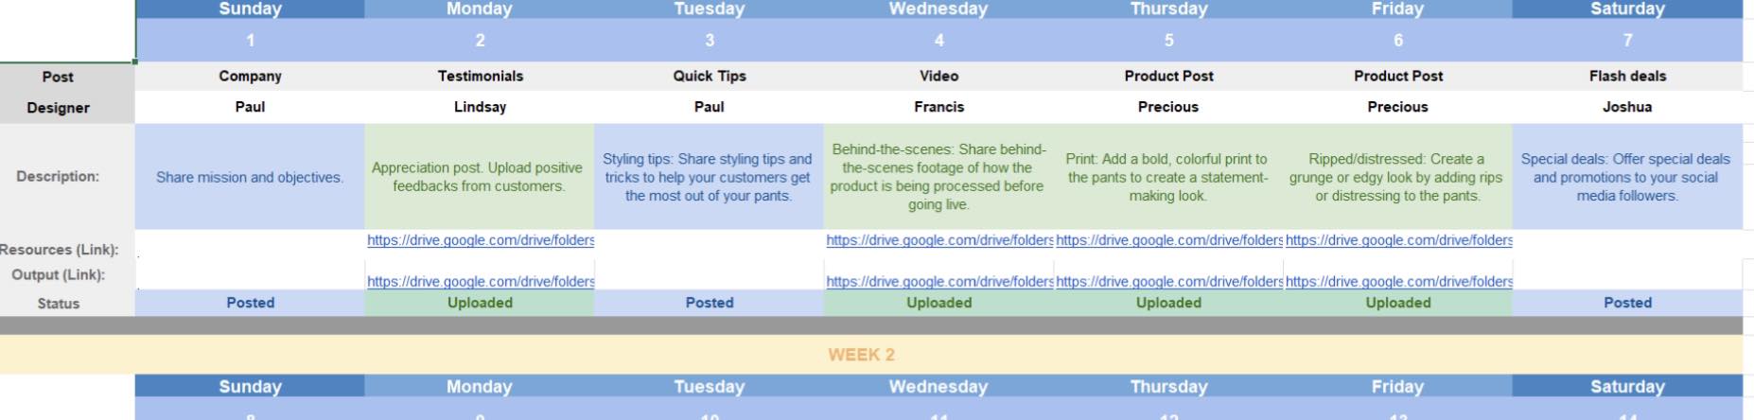Open Monday's Output Google Drive link
The image size is (1754, 420).
[480, 281]
